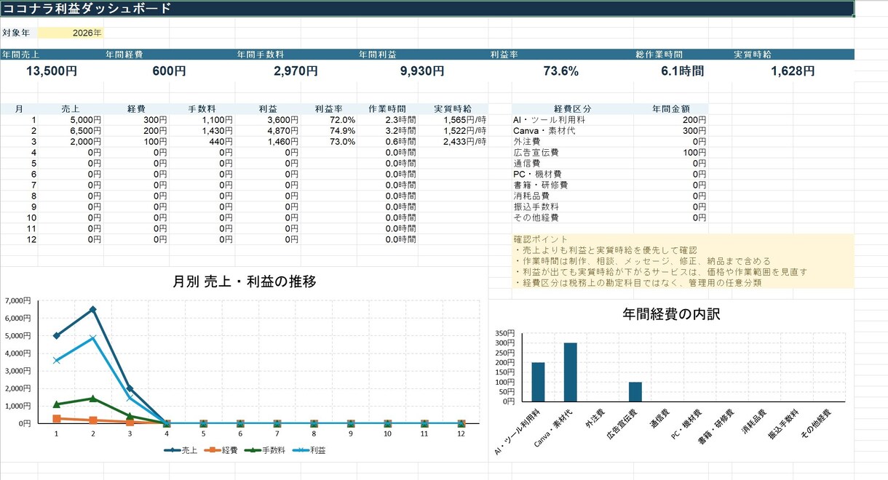
Task: Select month 3 profit cell 1,460円
Action: click(267, 142)
